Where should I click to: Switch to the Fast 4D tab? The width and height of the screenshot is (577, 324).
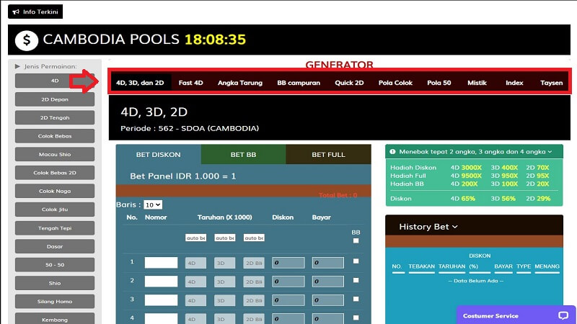[190, 83]
